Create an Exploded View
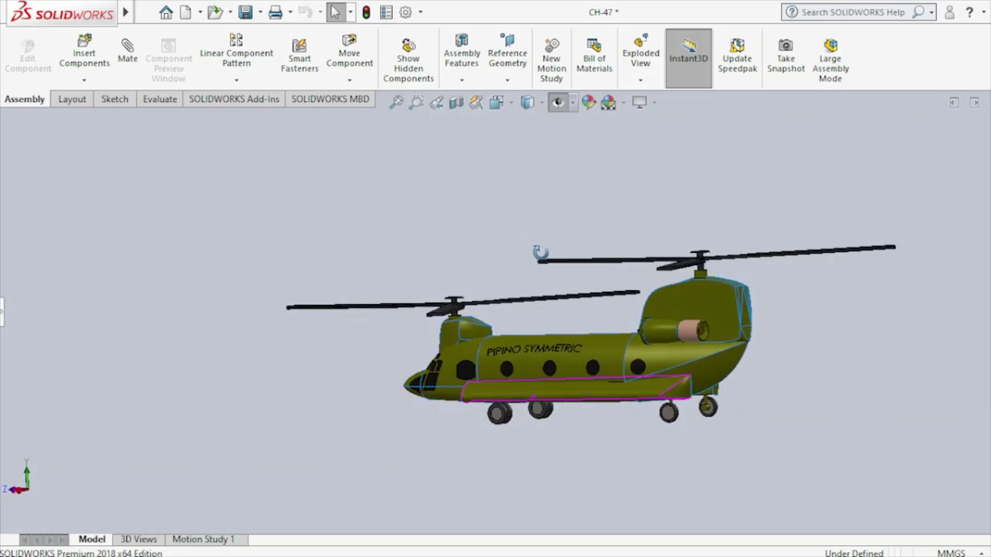The image size is (991, 557). pyautogui.click(x=641, y=51)
